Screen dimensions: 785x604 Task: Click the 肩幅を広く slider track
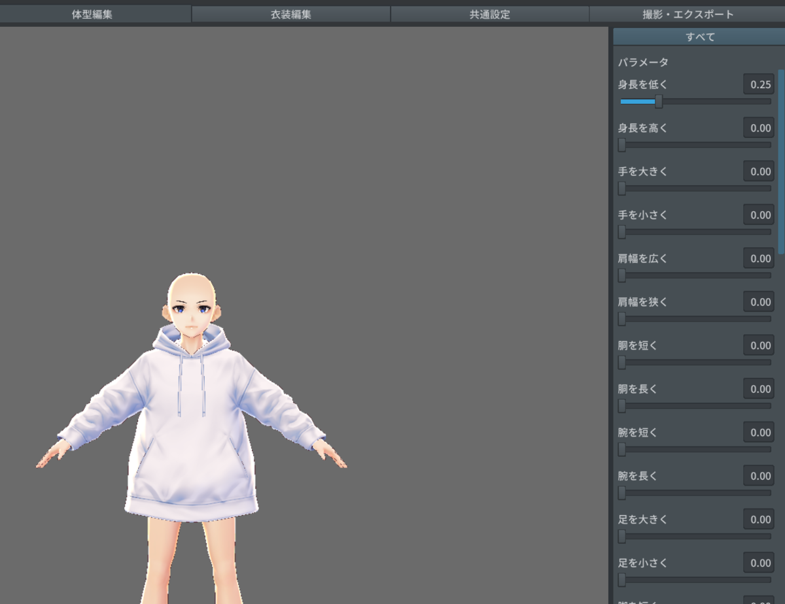(695, 276)
